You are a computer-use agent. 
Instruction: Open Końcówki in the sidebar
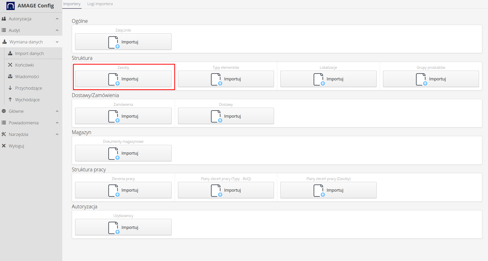point(24,65)
